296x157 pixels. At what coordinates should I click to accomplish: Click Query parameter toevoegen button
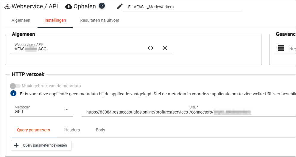point(41,145)
